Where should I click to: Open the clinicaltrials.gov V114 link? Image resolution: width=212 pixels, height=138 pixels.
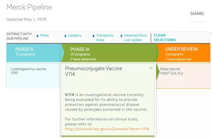[107, 129]
